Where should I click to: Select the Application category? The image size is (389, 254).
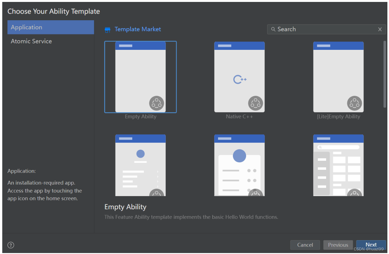[51, 27]
